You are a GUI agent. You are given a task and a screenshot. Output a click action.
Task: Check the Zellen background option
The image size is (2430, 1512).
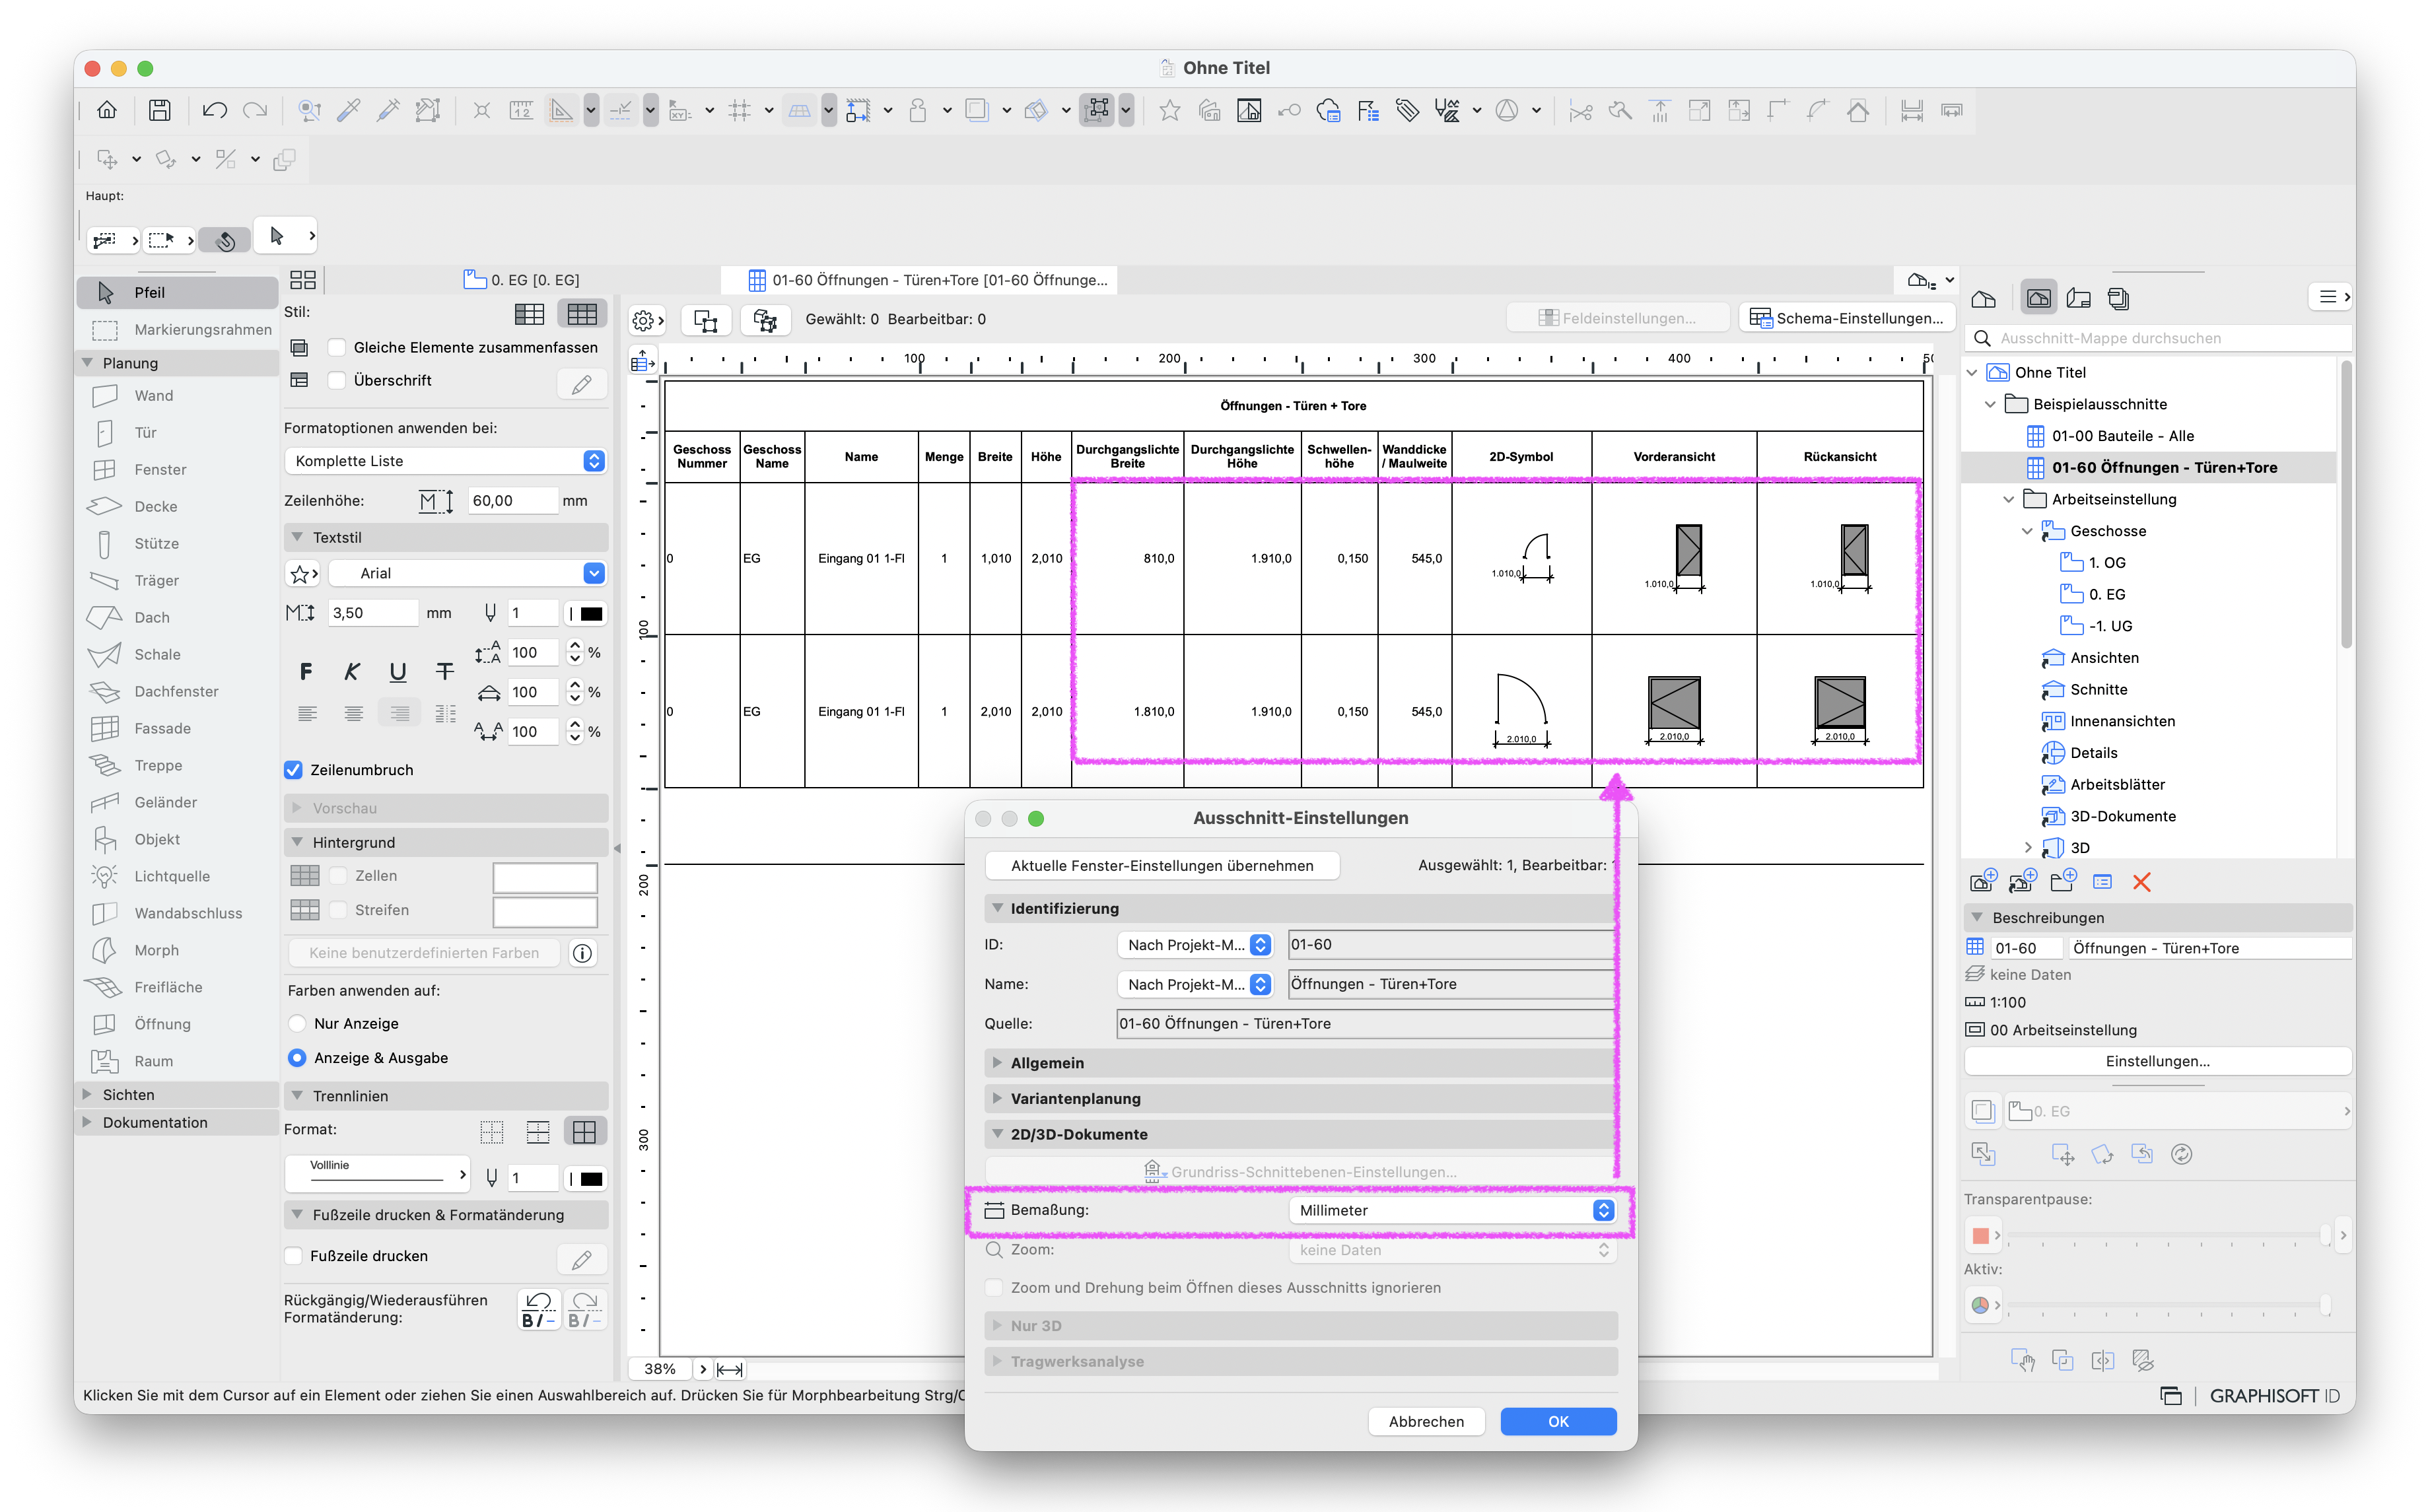pyautogui.click(x=338, y=876)
